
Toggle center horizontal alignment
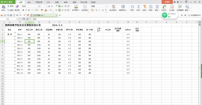59,10
